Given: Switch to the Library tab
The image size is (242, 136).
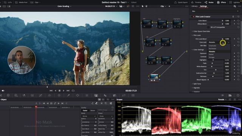Looking at the screenshot, I should [194, 6].
